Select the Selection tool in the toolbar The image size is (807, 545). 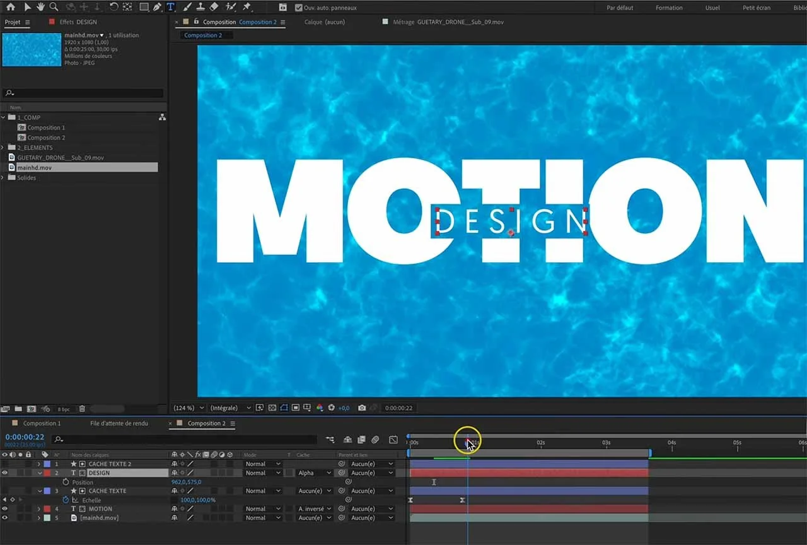28,8
